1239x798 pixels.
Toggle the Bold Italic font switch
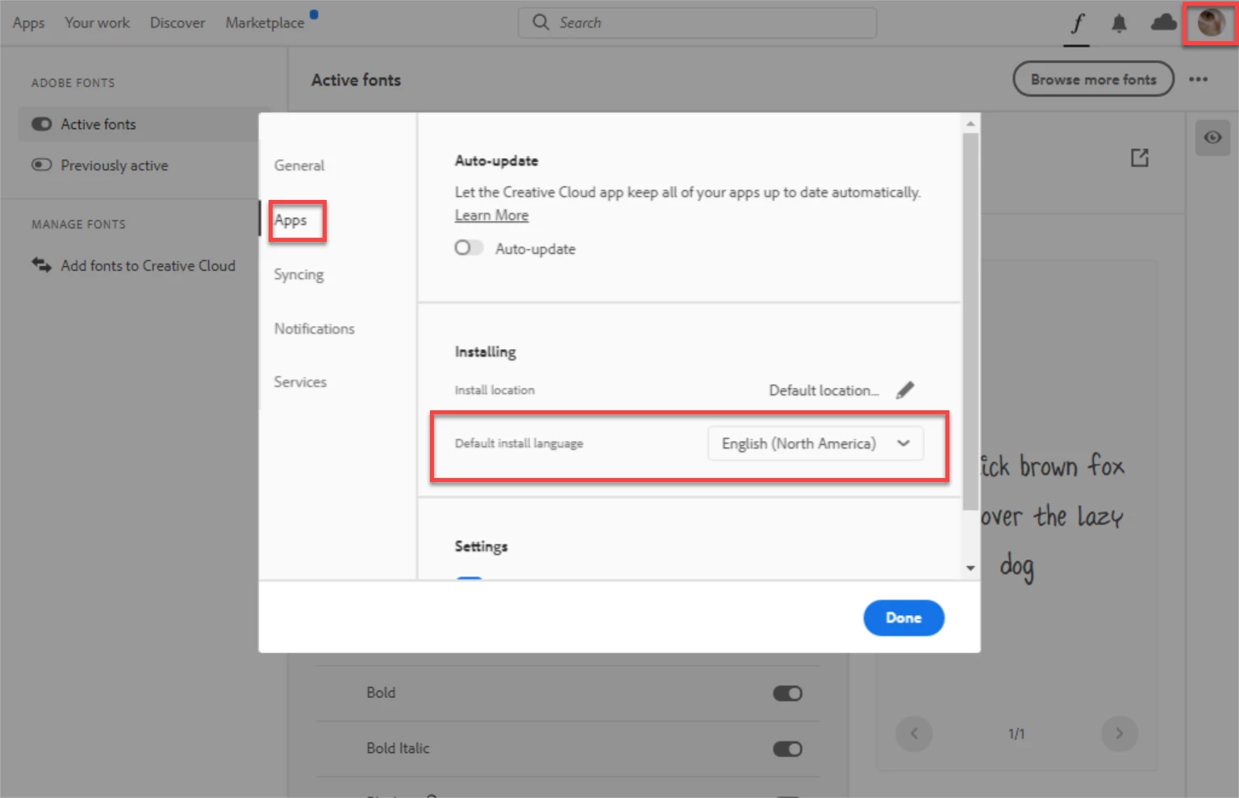(787, 749)
